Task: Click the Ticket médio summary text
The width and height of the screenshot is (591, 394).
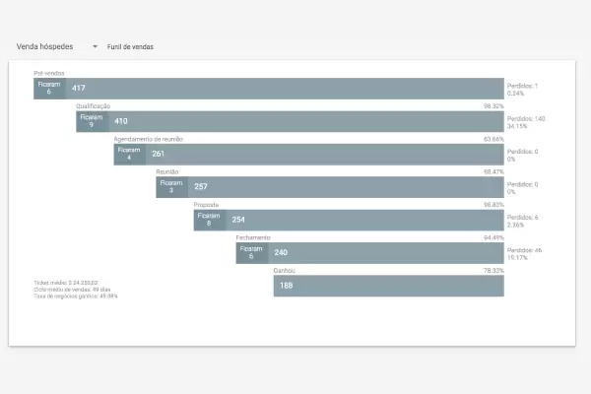Action: [66, 284]
